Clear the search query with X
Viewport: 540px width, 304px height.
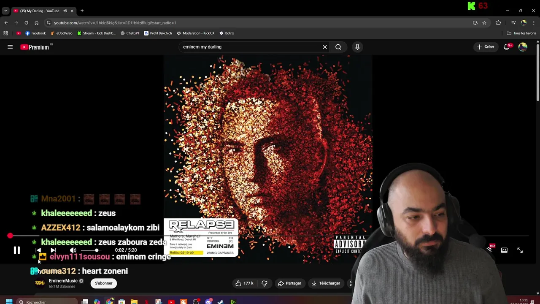tap(325, 47)
